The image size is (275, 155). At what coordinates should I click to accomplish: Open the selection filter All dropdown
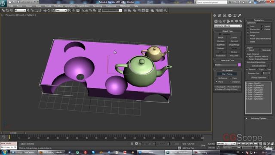pyautogui.click(x=20, y=10)
